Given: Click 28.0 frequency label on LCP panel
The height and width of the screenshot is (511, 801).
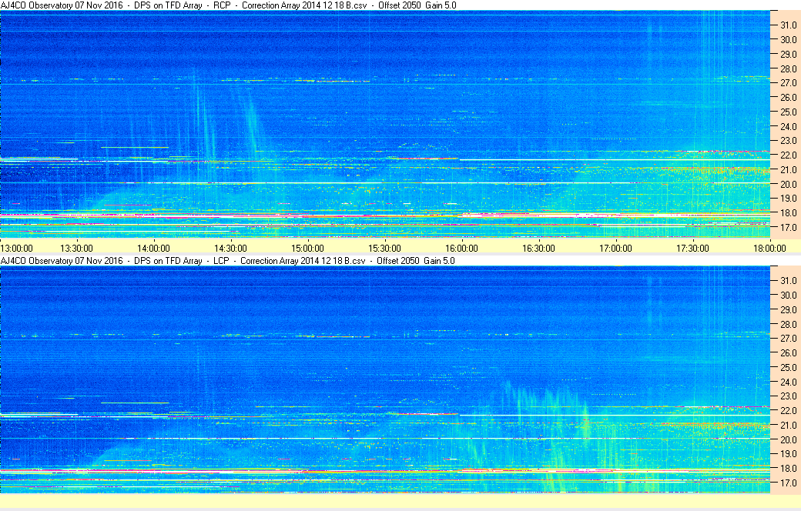Looking at the screenshot, I should tap(788, 324).
